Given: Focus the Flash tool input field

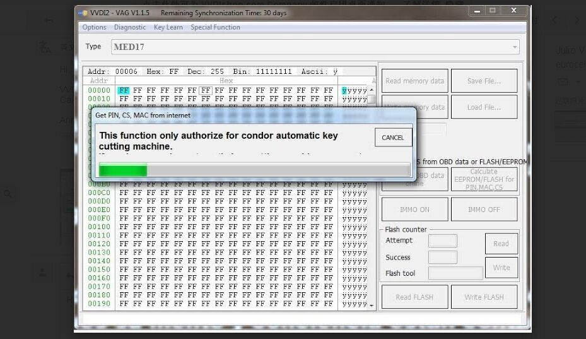Looking at the screenshot, I should tap(455, 273).
